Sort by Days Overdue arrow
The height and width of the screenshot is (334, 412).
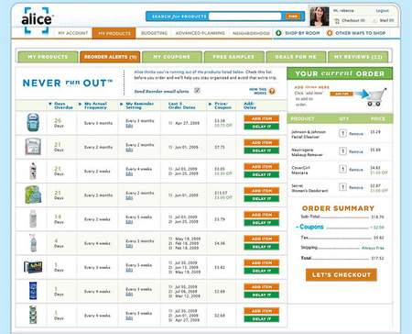pyautogui.click(x=50, y=104)
